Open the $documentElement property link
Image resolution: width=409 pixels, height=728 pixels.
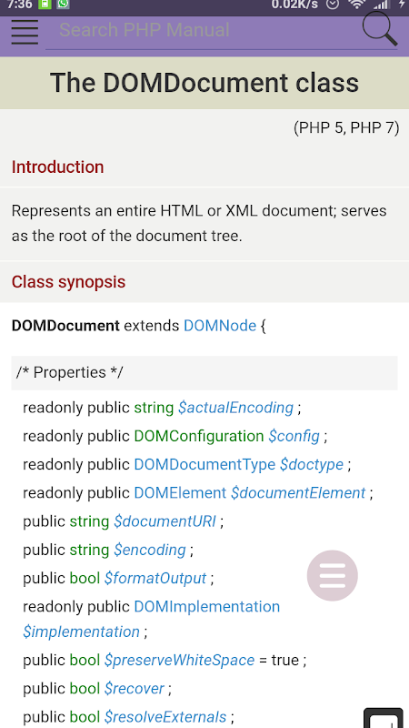coord(299,492)
